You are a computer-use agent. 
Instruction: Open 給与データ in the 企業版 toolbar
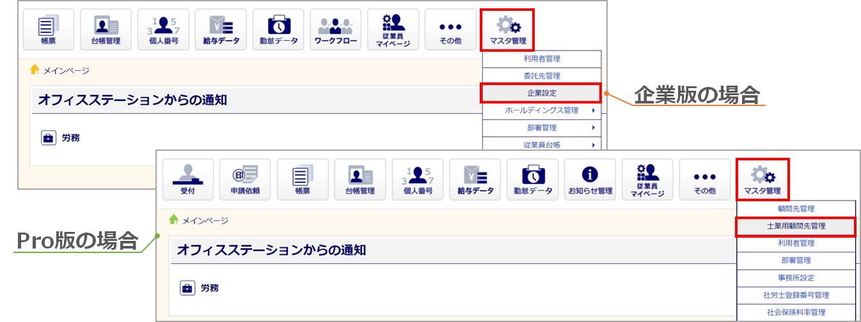tap(221, 29)
